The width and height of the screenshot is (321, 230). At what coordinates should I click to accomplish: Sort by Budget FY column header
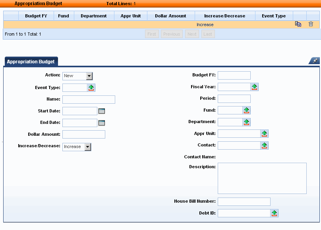tap(36, 16)
